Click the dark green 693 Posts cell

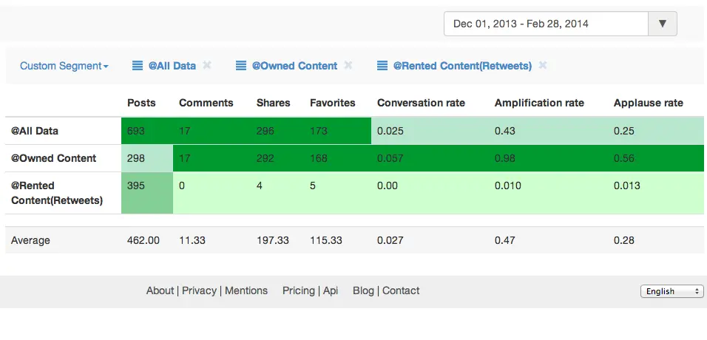[x=146, y=131]
